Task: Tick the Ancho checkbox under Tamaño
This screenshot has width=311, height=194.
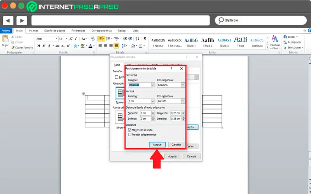Action: [x=117, y=77]
